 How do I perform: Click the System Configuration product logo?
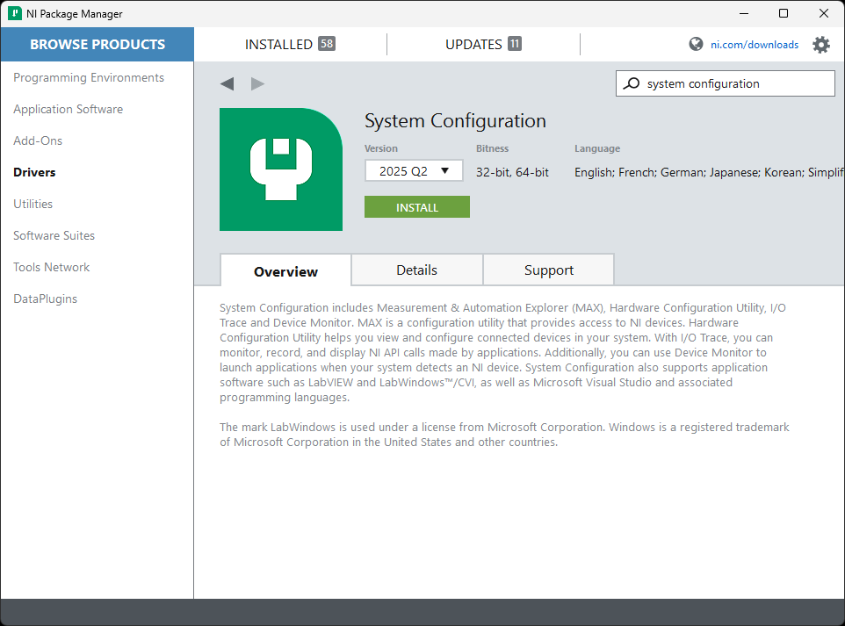281,169
